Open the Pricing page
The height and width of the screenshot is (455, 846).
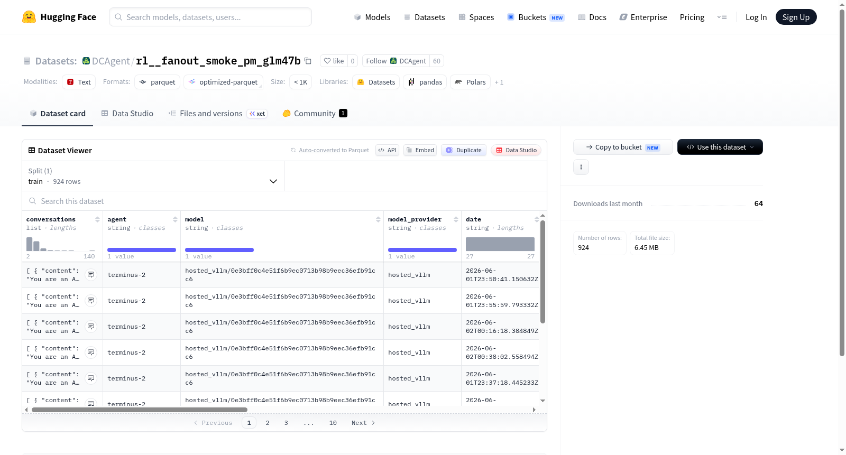point(692,17)
